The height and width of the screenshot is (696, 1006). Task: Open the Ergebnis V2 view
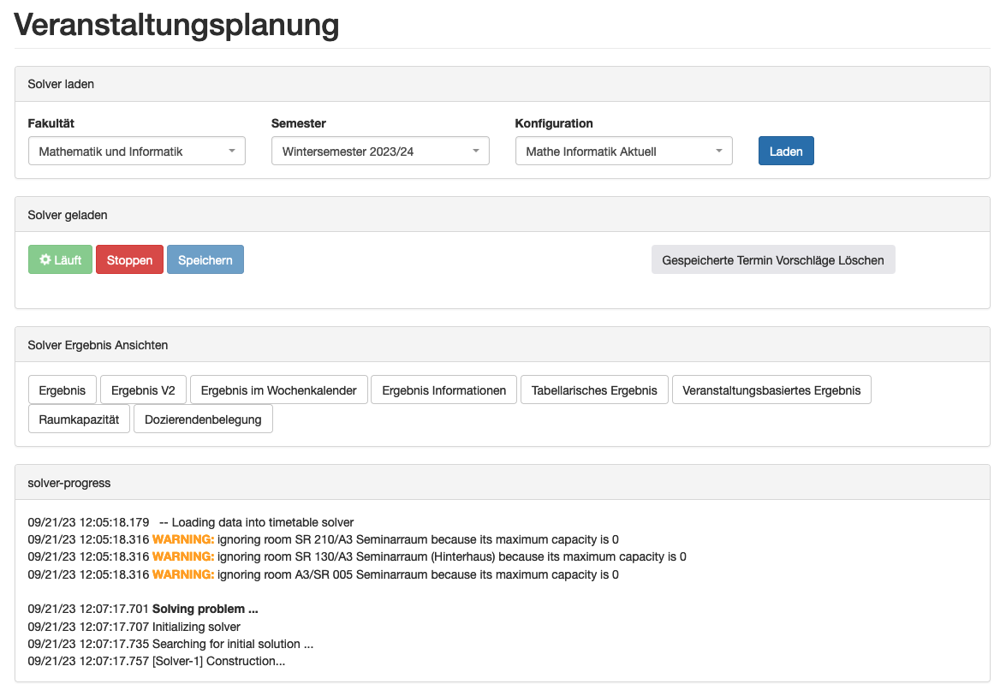[143, 390]
